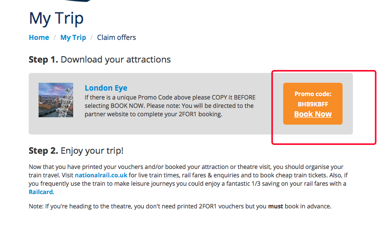Click the London Eye thumbnail image
The height and width of the screenshot is (235, 391).
[x=56, y=100]
